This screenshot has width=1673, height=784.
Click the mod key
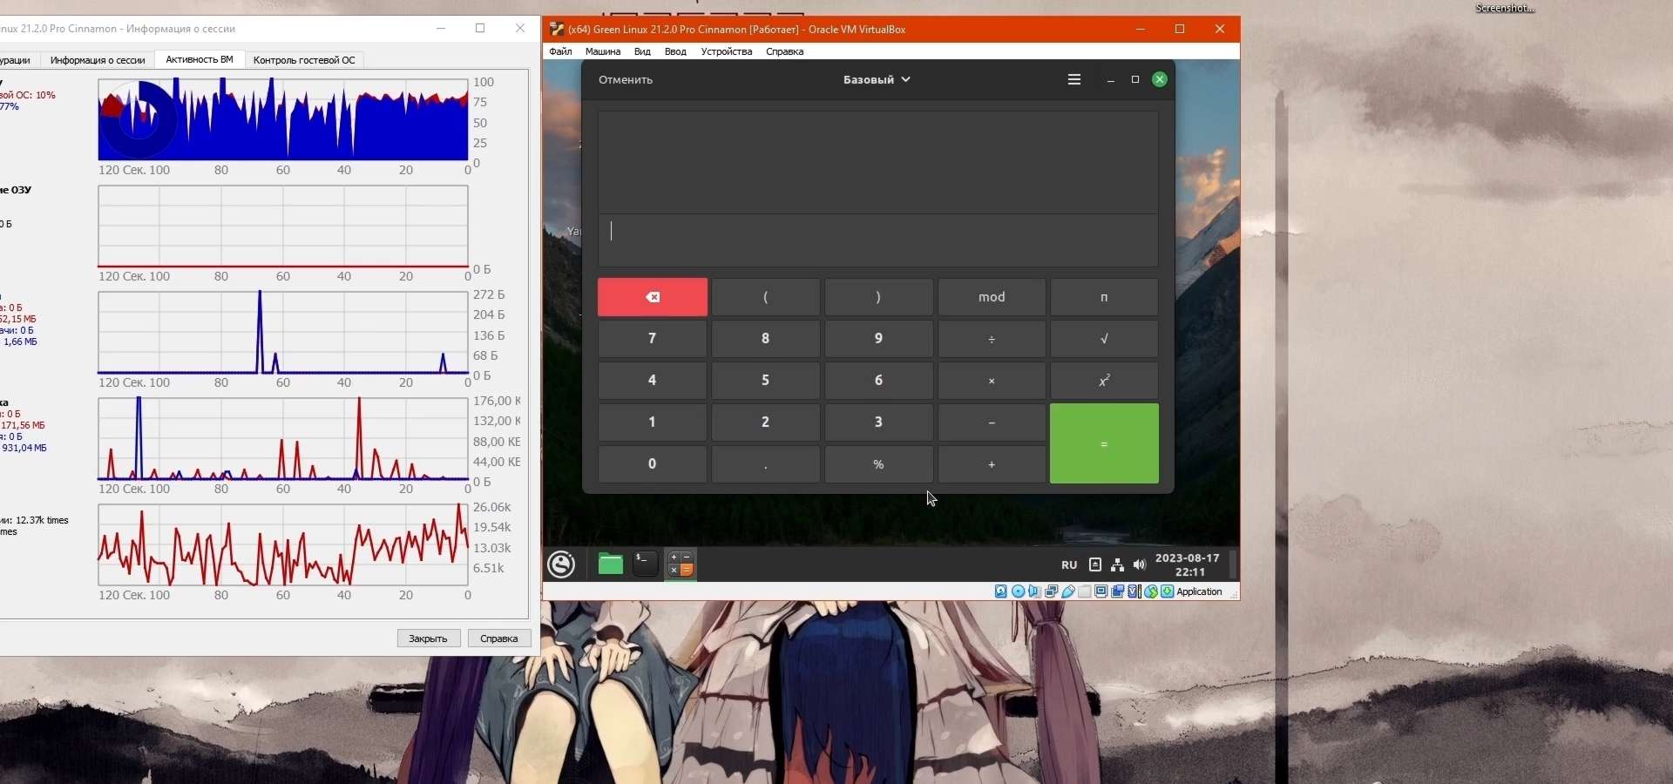(x=992, y=297)
